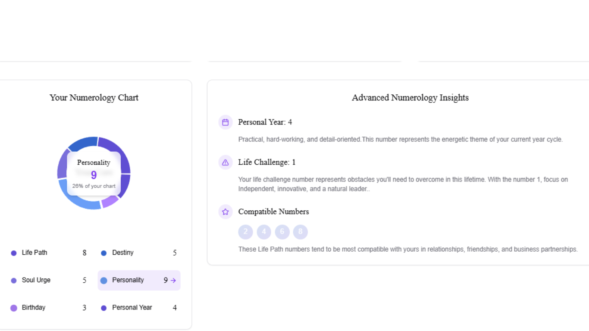Click the arrow next to Personality 9
Viewport: 589px width, 331px height.
tap(173, 281)
